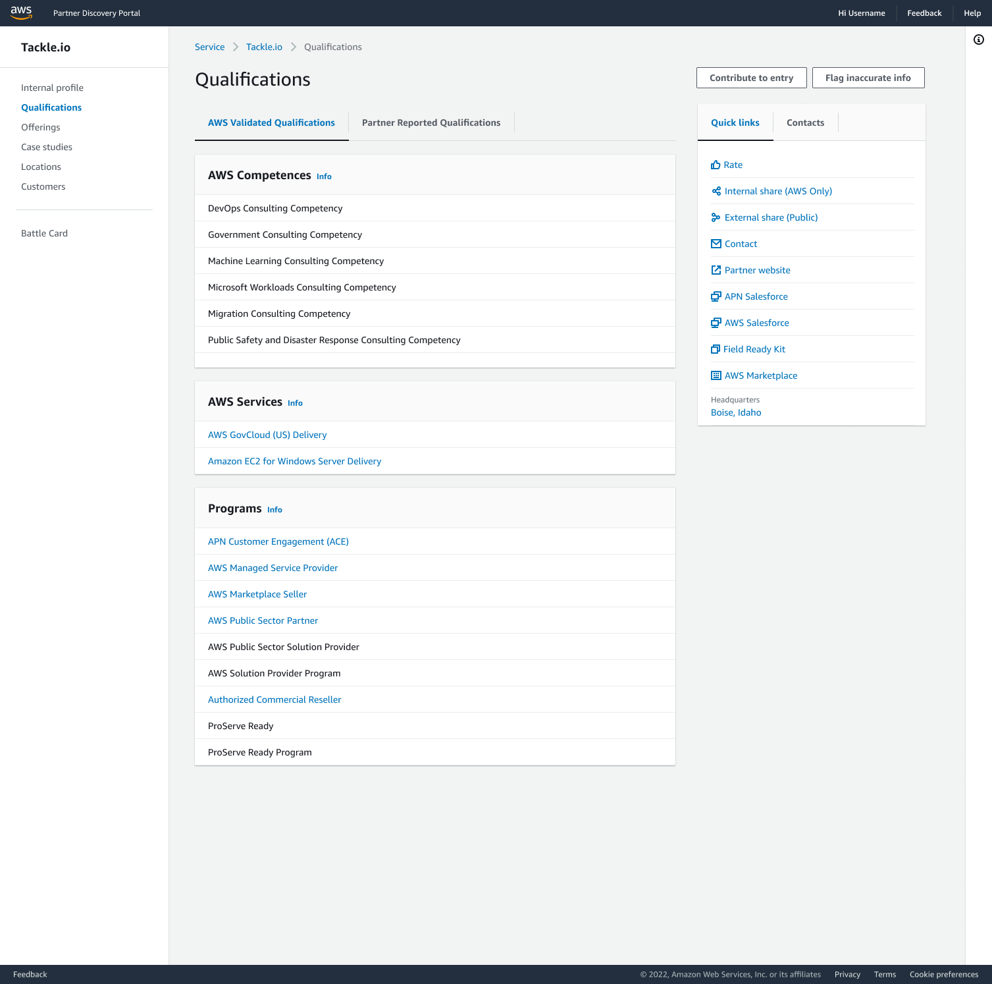Viewport: 992px width, 984px height.
Task: Open the Privacy footer link
Action: tap(847, 975)
